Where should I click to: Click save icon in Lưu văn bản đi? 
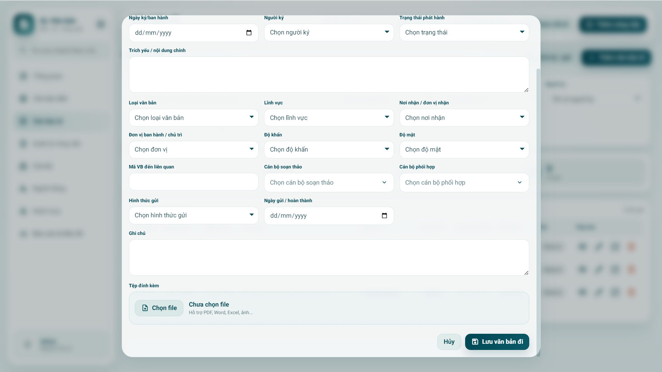pos(475,342)
